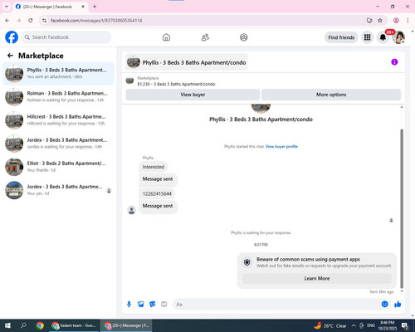
Task: Click the chat vertical scrollbar
Action: coord(402,208)
